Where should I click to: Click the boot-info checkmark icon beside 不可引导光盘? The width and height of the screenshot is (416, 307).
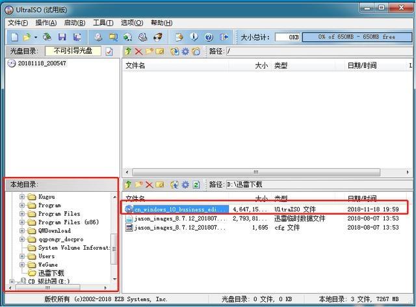(x=109, y=51)
